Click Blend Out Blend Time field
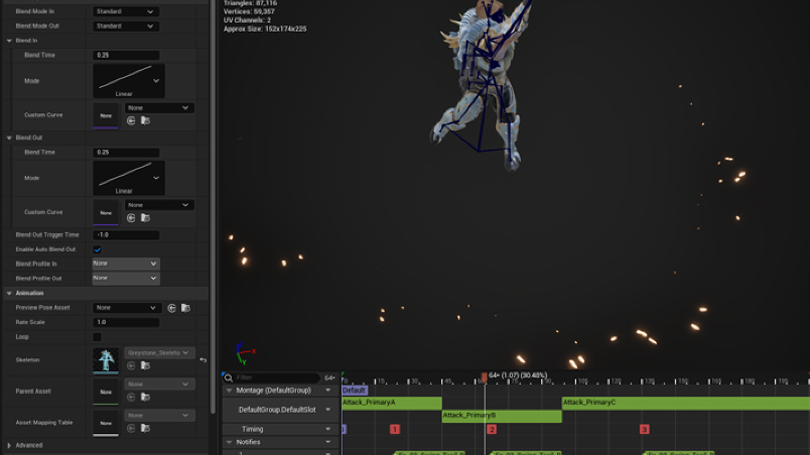The width and height of the screenshot is (810, 455). (126, 152)
